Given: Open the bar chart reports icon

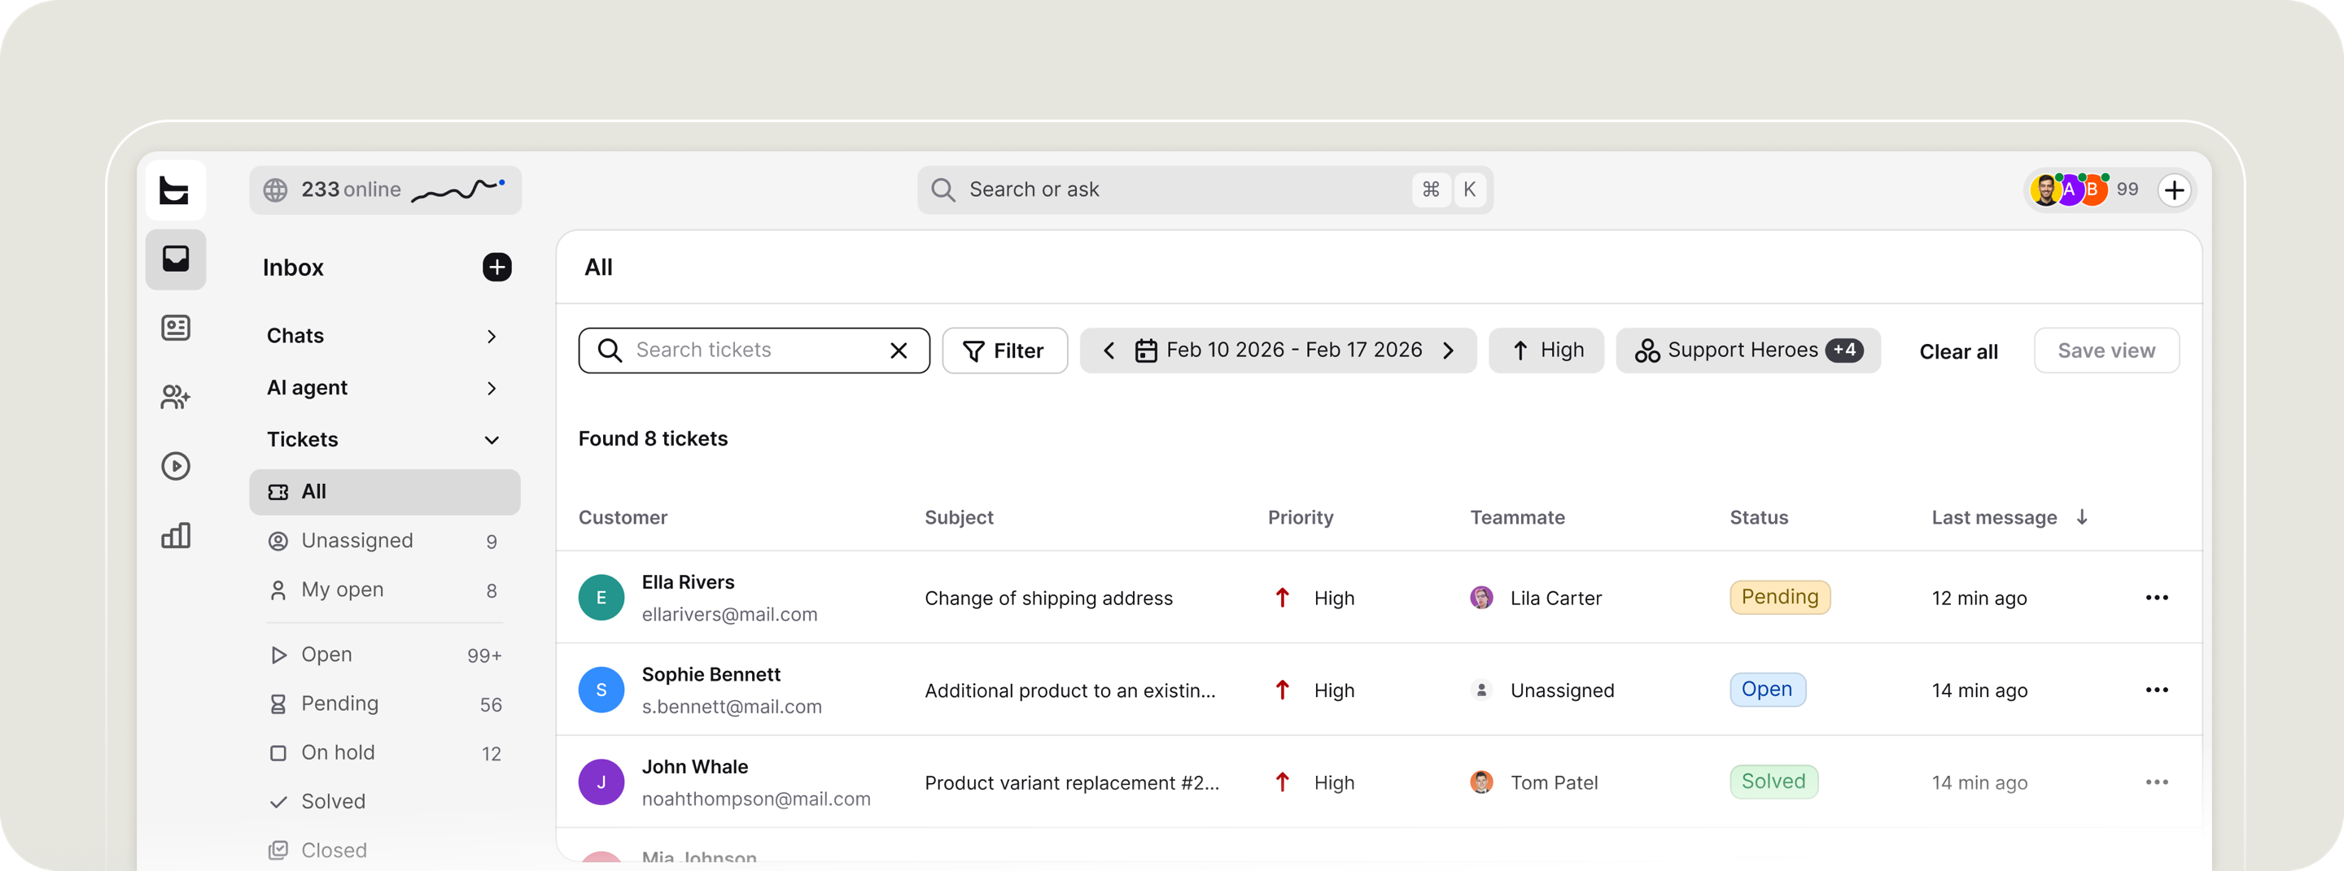Looking at the screenshot, I should click(x=176, y=535).
